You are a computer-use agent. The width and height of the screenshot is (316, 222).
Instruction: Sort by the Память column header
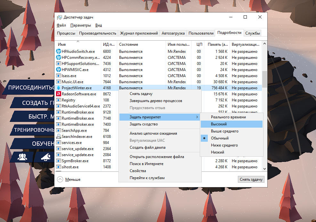click(x=217, y=44)
